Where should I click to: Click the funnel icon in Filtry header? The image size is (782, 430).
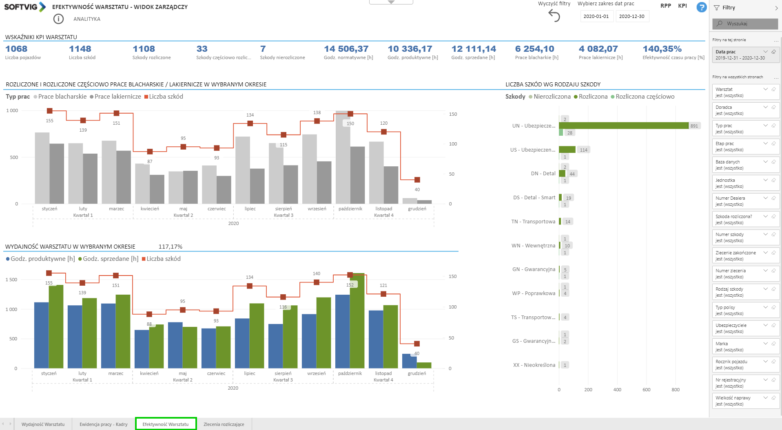click(716, 8)
